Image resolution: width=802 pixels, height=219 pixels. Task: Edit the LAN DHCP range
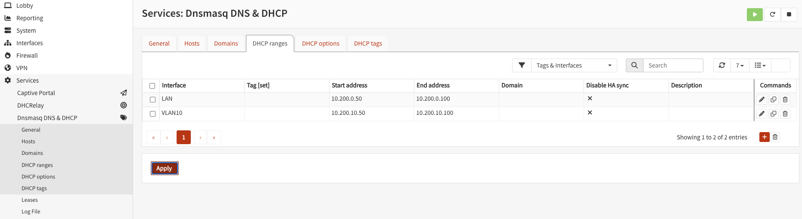pyautogui.click(x=762, y=100)
